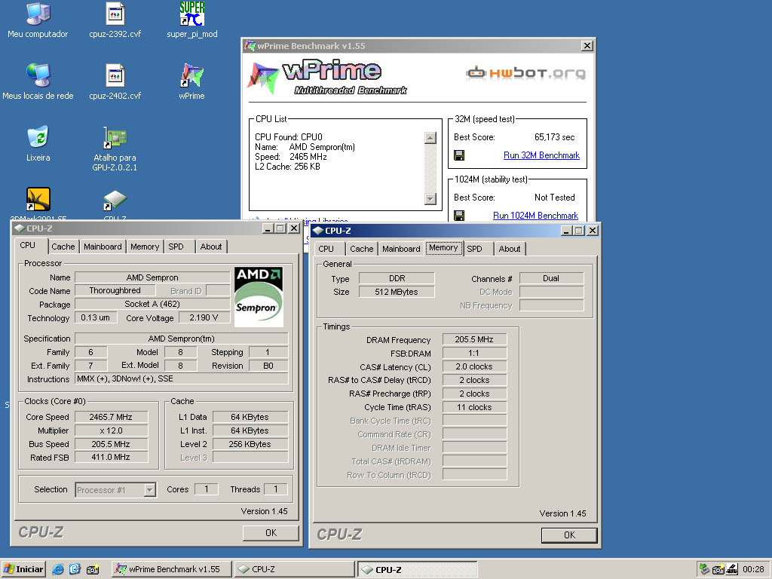The height and width of the screenshot is (579, 772).
Task: Open Internet Explorer from quick launch
Action: (57, 569)
